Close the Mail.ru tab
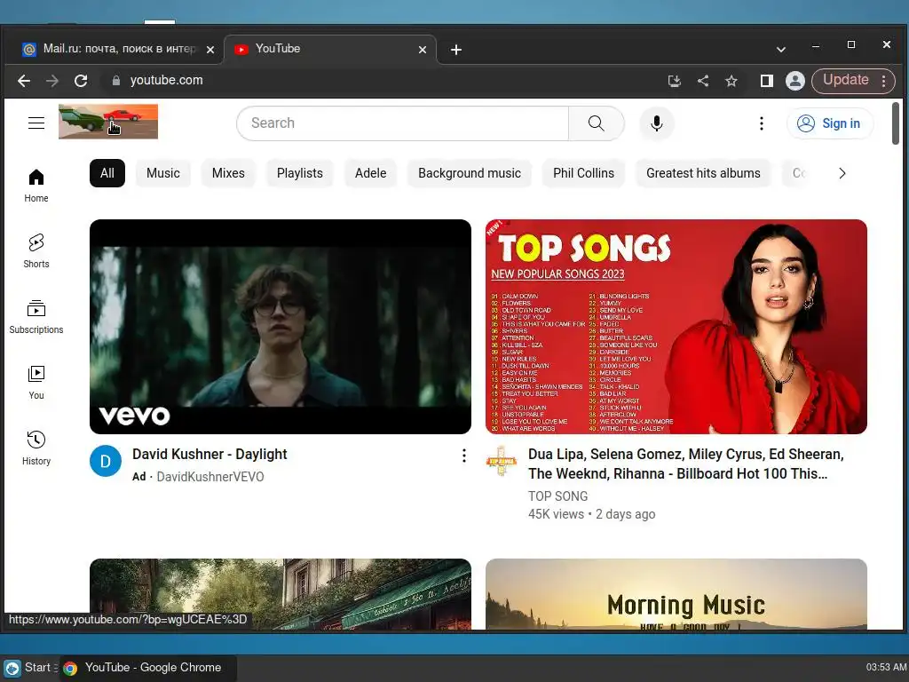Viewport: 909px width, 682px height. [210, 50]
